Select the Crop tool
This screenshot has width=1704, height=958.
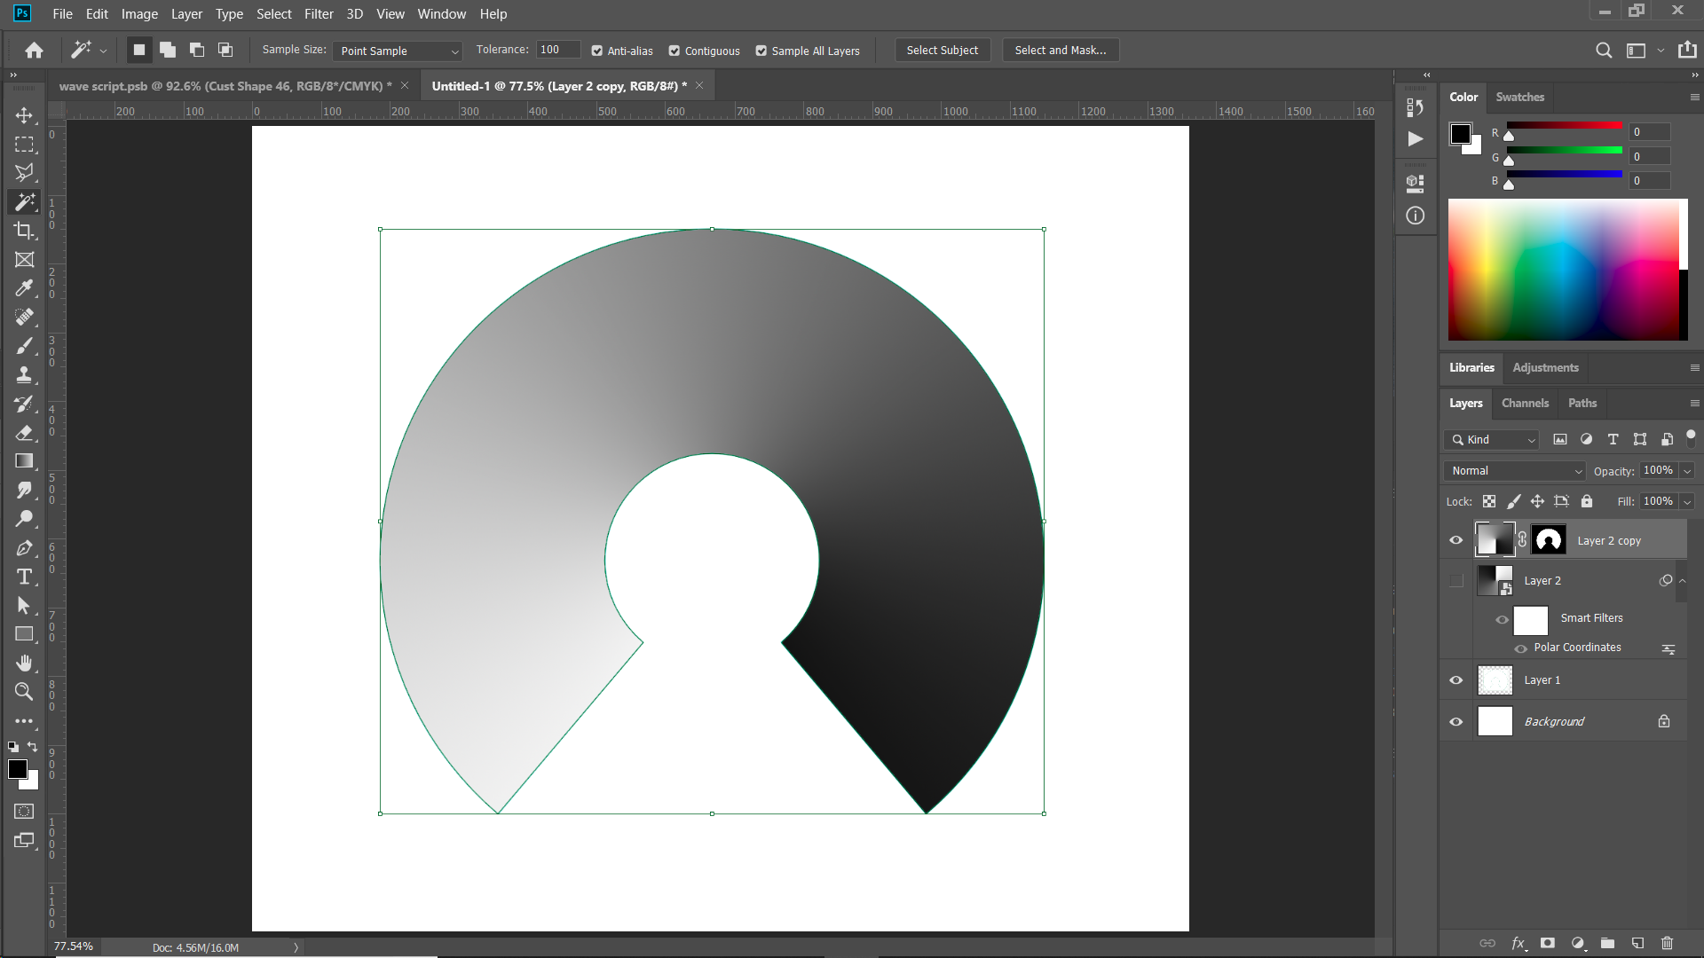pos(23,231)
